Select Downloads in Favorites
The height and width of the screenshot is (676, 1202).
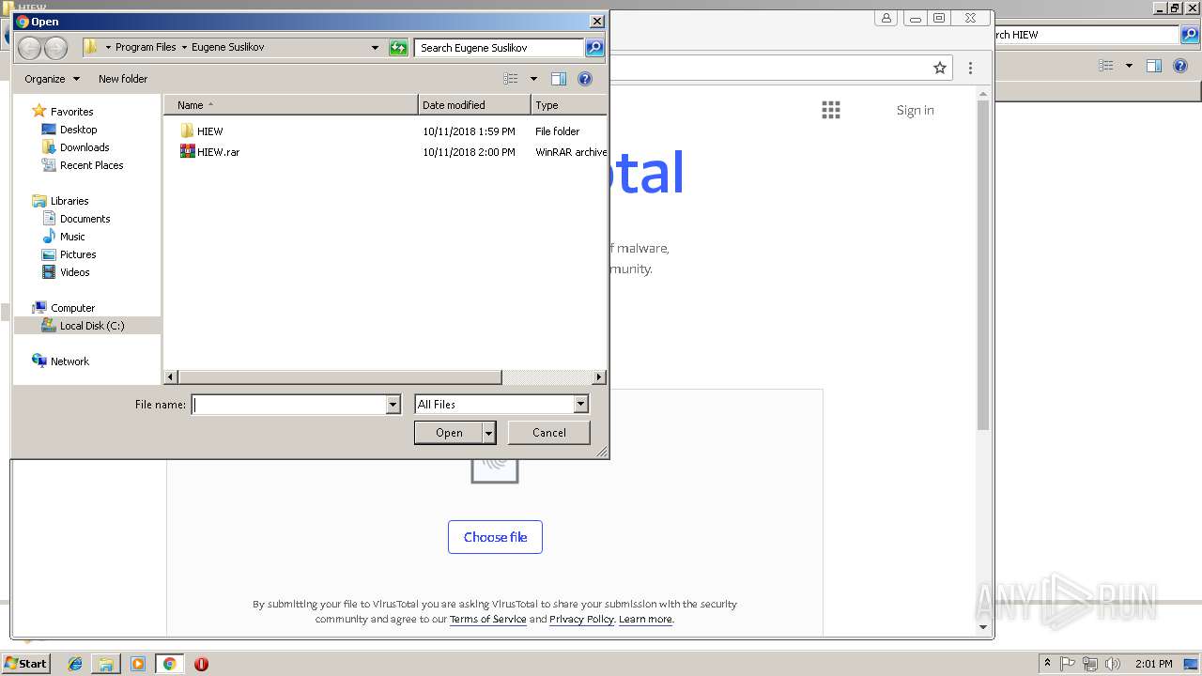pyautogui.click(x=85, y=147)
